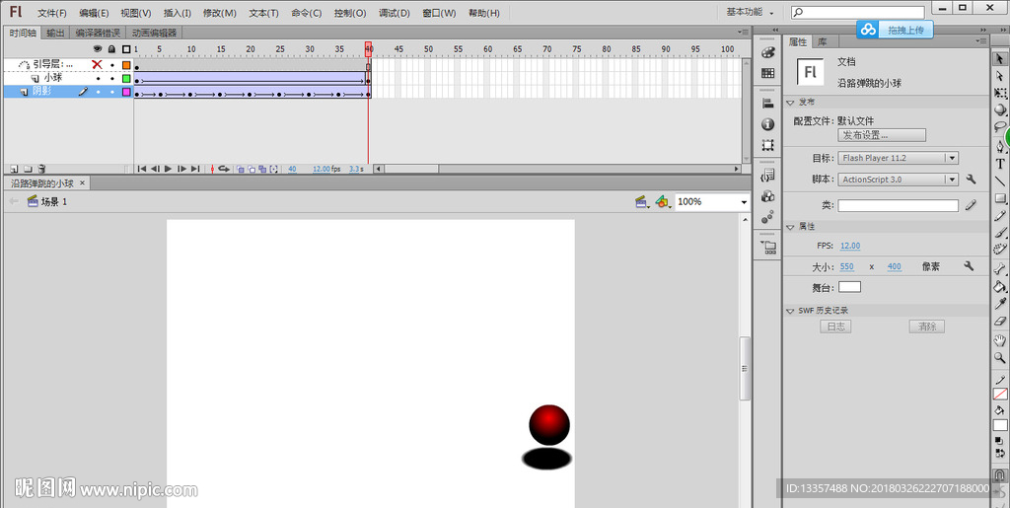Open the Components panel icon
This screenshot has height=508, width=1010.
(767, 196)
